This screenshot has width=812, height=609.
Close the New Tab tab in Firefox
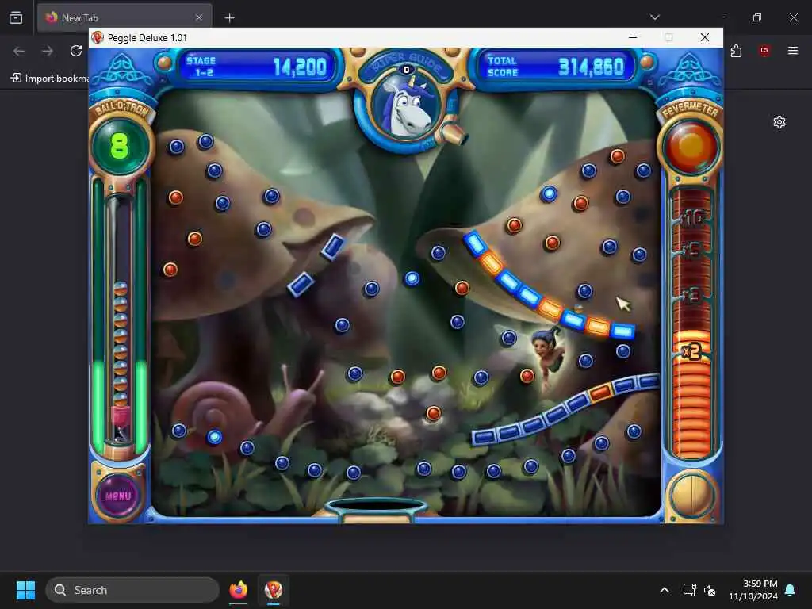coord(199,17)
